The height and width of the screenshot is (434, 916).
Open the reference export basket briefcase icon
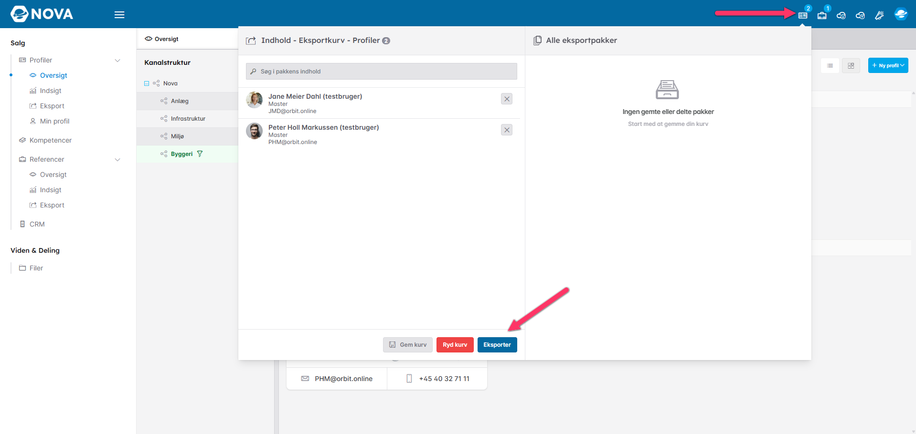(x=822, y=15)
